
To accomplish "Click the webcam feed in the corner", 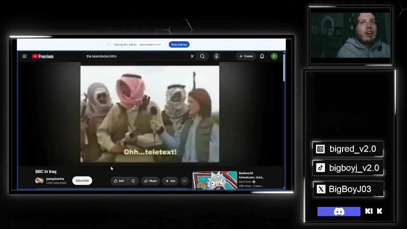I will click(350, 36).
